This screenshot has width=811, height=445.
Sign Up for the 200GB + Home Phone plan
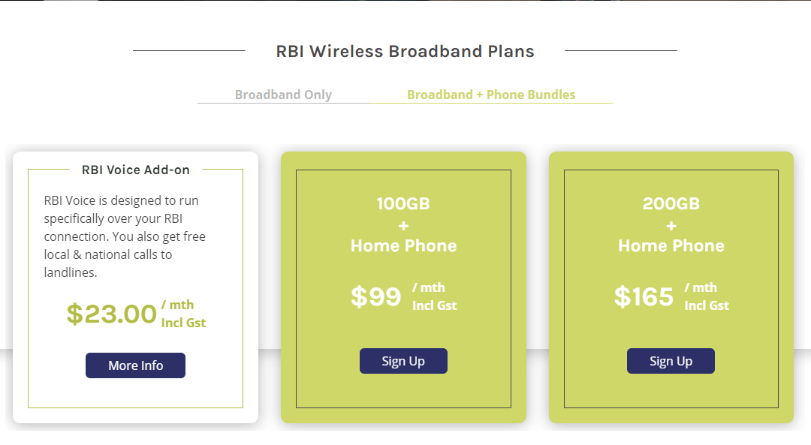pyautogui.click(x=671, y=361)
